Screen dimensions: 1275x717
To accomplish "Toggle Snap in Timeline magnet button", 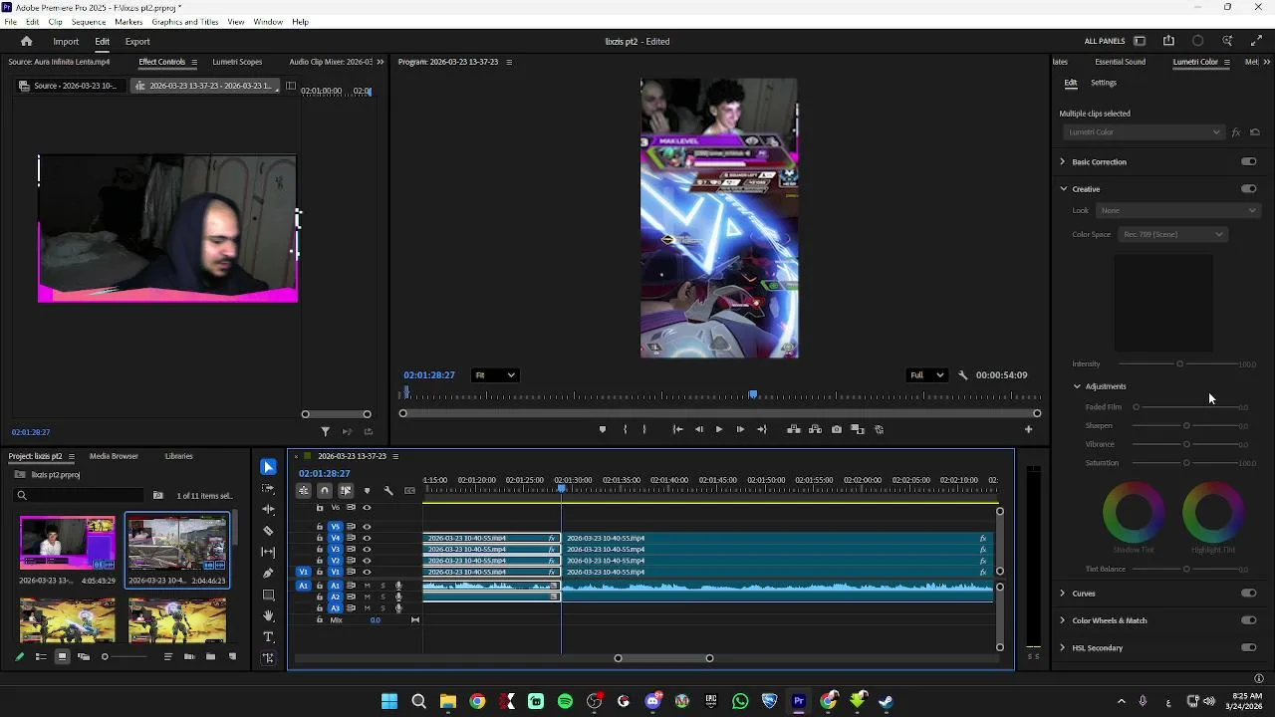I will [x=325, y=490].
